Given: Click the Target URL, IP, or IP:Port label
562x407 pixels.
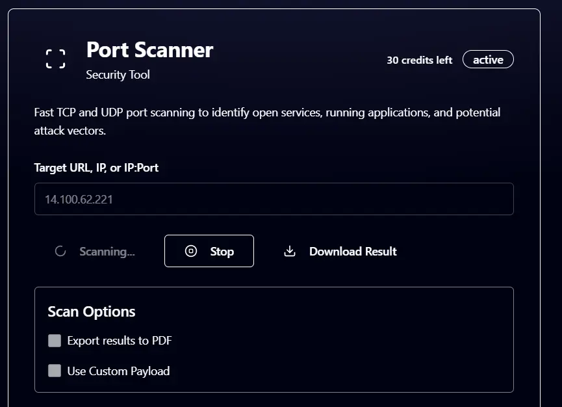Looking at the screenshot, I should pyautogui.click(x=96, y=168).
